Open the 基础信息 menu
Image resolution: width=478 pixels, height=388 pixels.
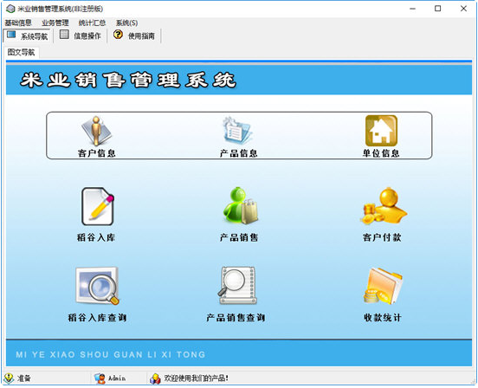click(18, 23)
